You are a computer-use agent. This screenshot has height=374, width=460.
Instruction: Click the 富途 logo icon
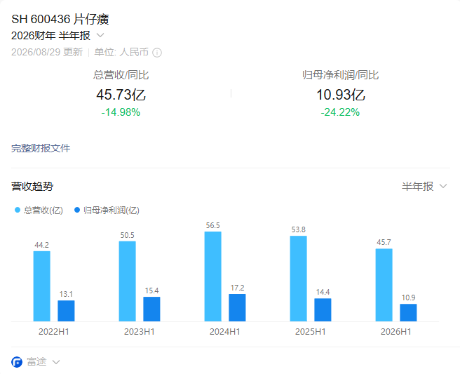pos(17,362)
